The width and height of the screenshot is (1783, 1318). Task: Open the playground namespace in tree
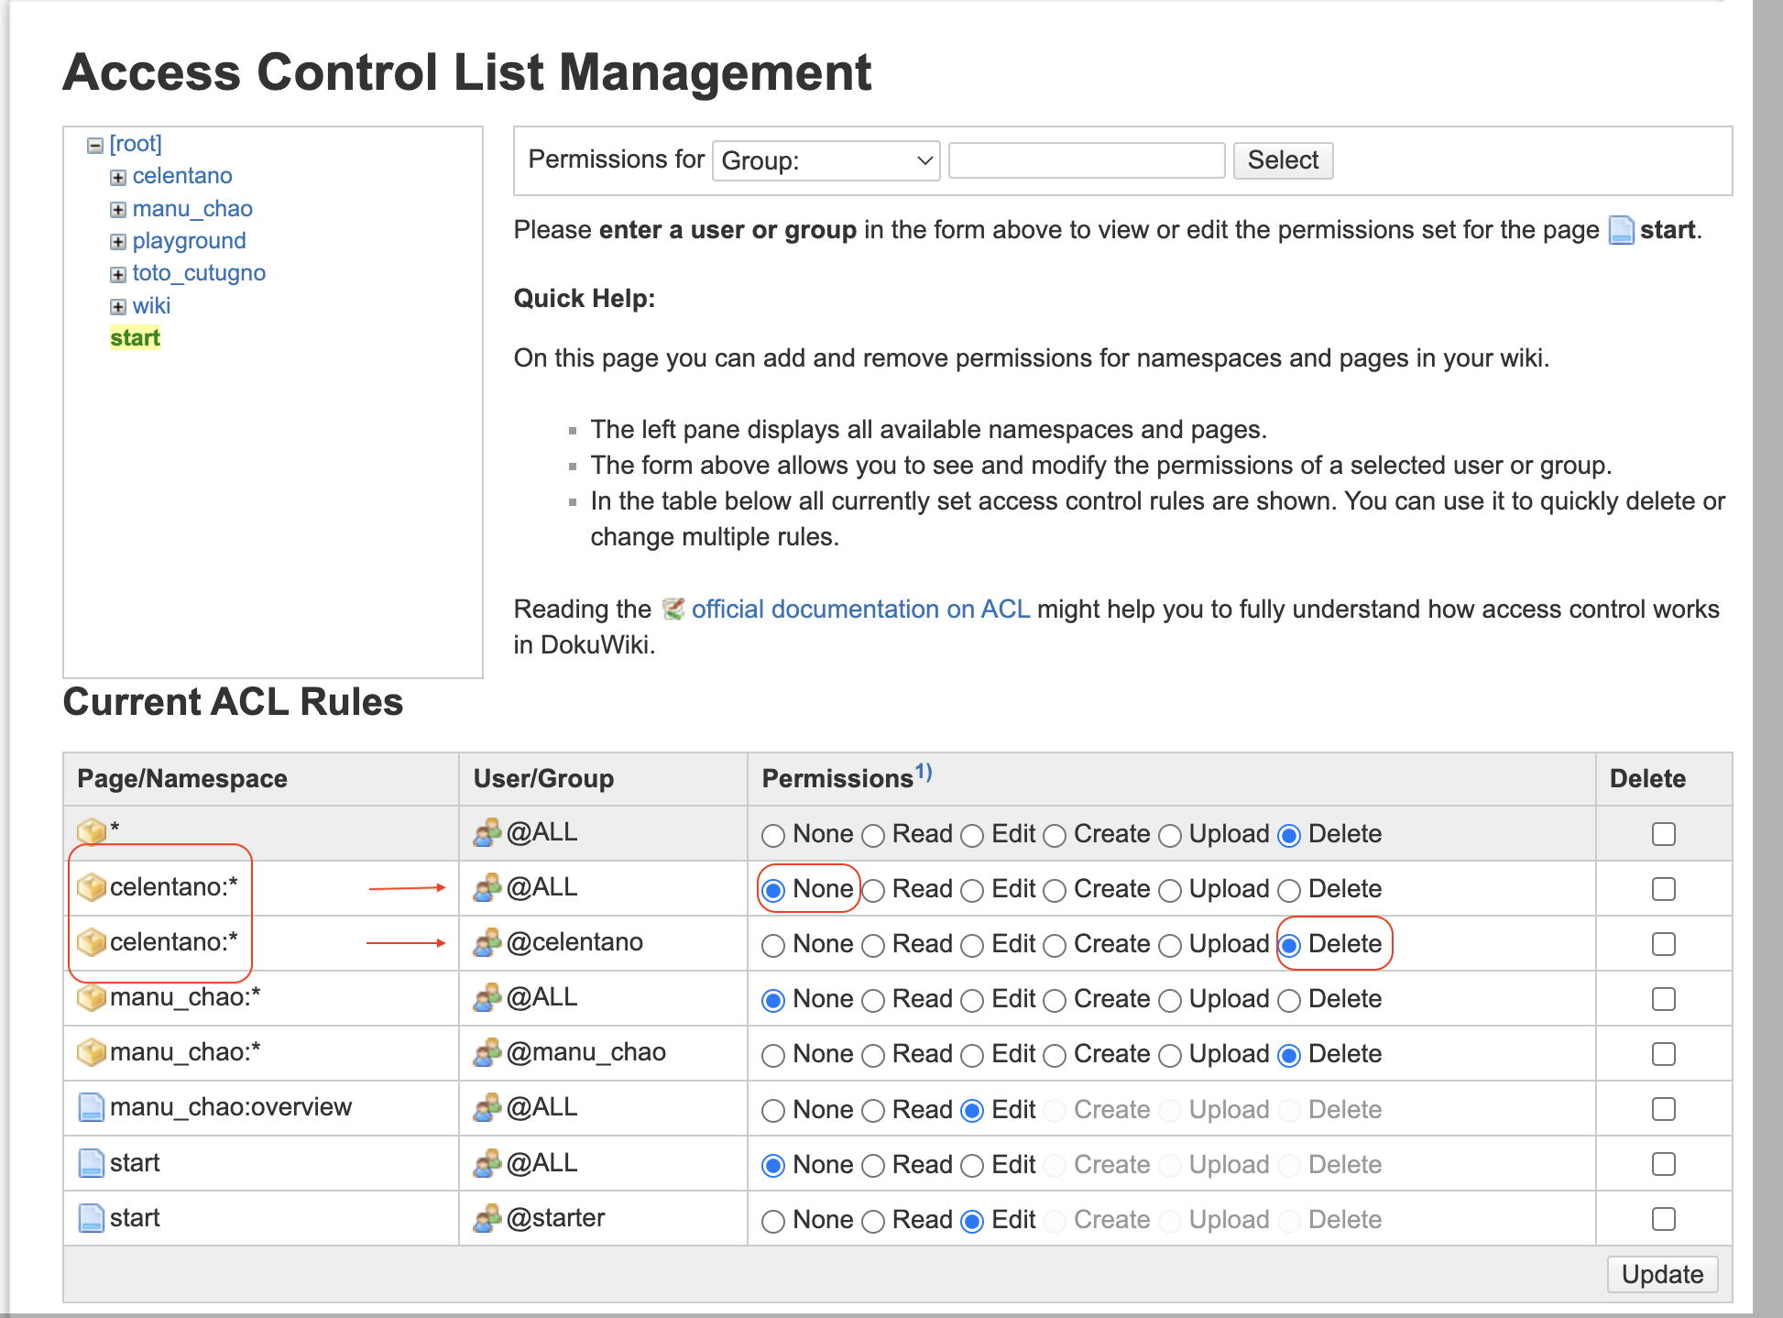point(189,241)
